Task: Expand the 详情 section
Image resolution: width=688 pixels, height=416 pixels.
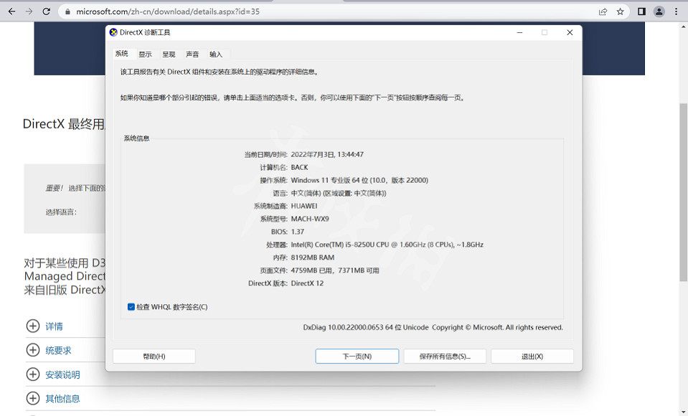Action: (33, 326)
